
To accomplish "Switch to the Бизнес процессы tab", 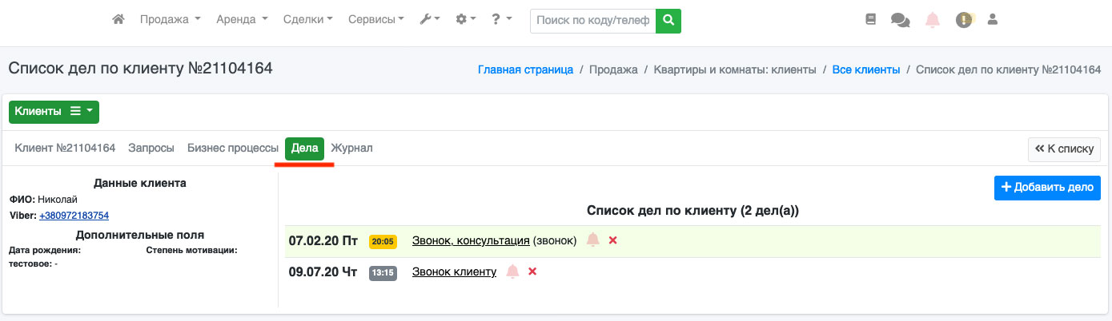I will (x=233, y=149).
